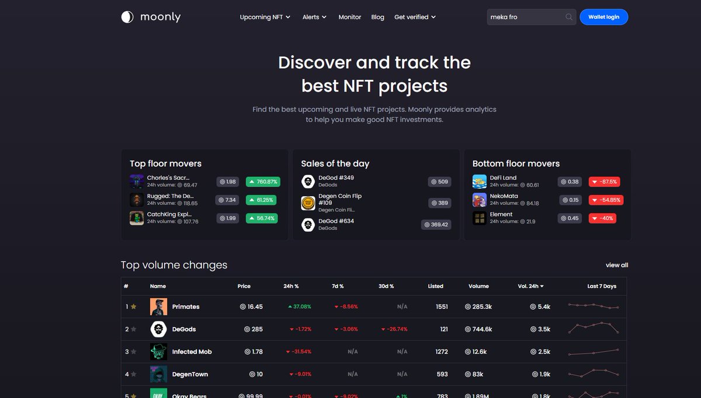Sort table by Vol. 24h column

coord(531,286)
